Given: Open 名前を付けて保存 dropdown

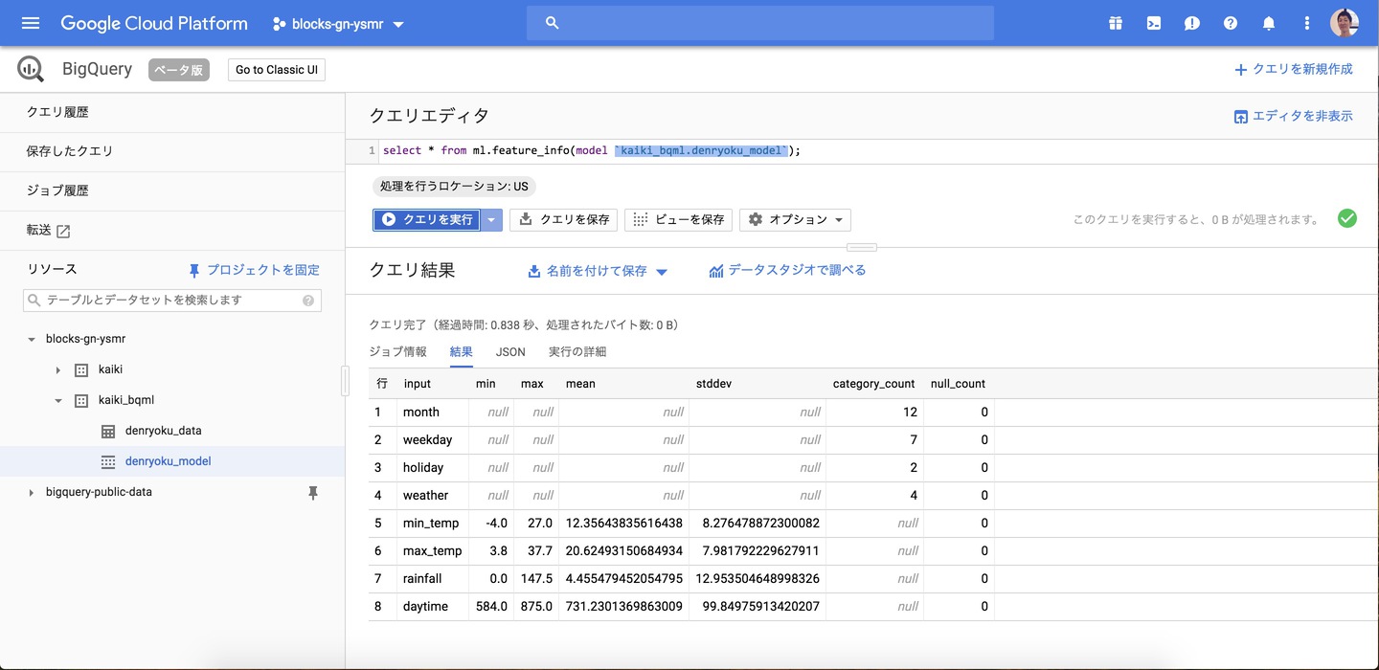Looking at the screenshot, I should (598, 271).
